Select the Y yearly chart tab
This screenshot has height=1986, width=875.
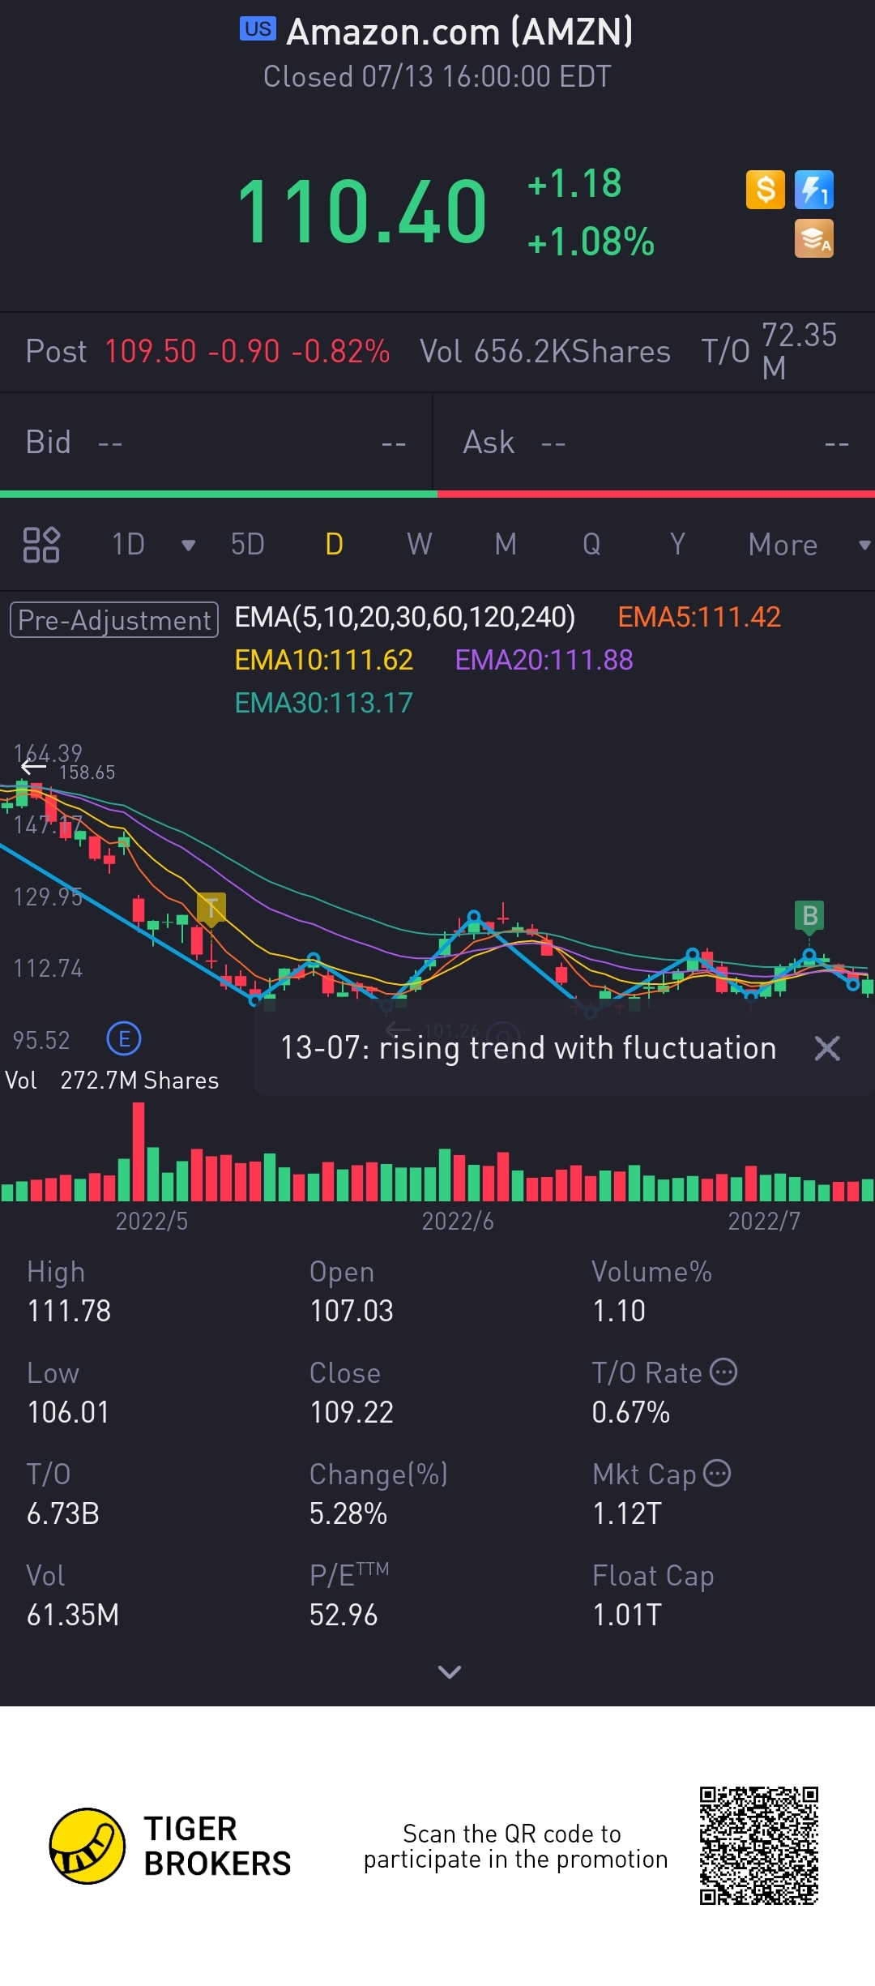coord(677,545)
